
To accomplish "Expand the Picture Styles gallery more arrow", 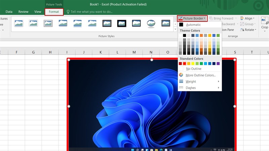I will [x=175, y=30].
